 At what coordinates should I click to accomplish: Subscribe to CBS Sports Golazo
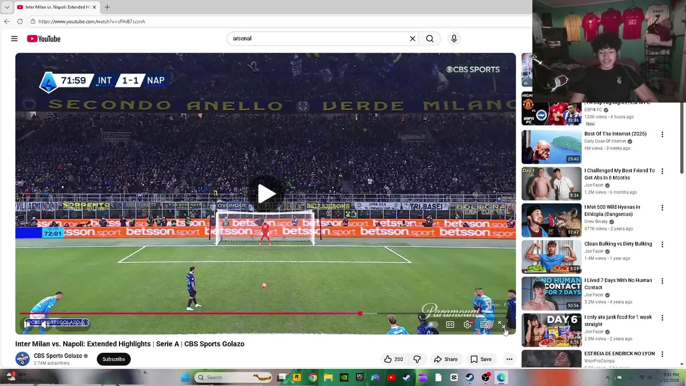click(114, 359)
